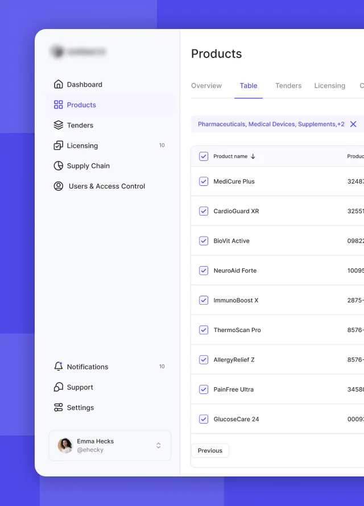Click the BioVit Active product name

[x=231, y=240]
